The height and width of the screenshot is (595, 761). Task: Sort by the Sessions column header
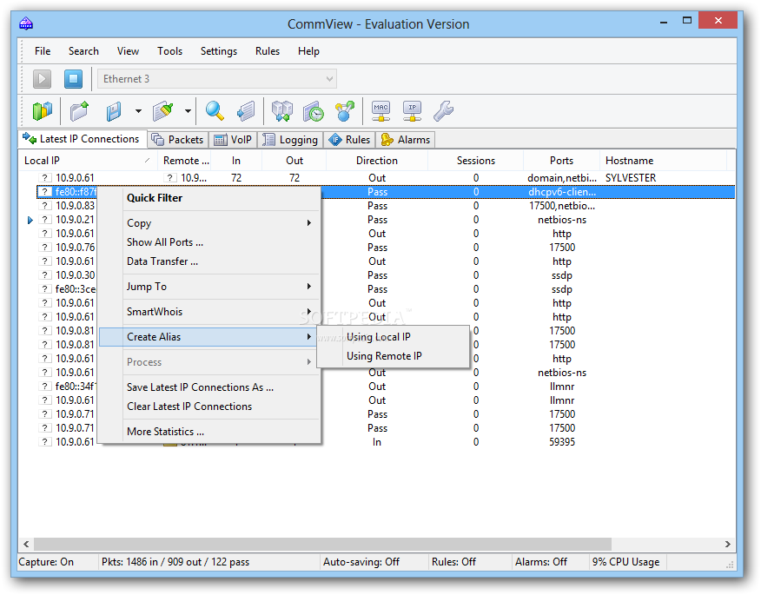pyautogui.click(x=476, y=161)
